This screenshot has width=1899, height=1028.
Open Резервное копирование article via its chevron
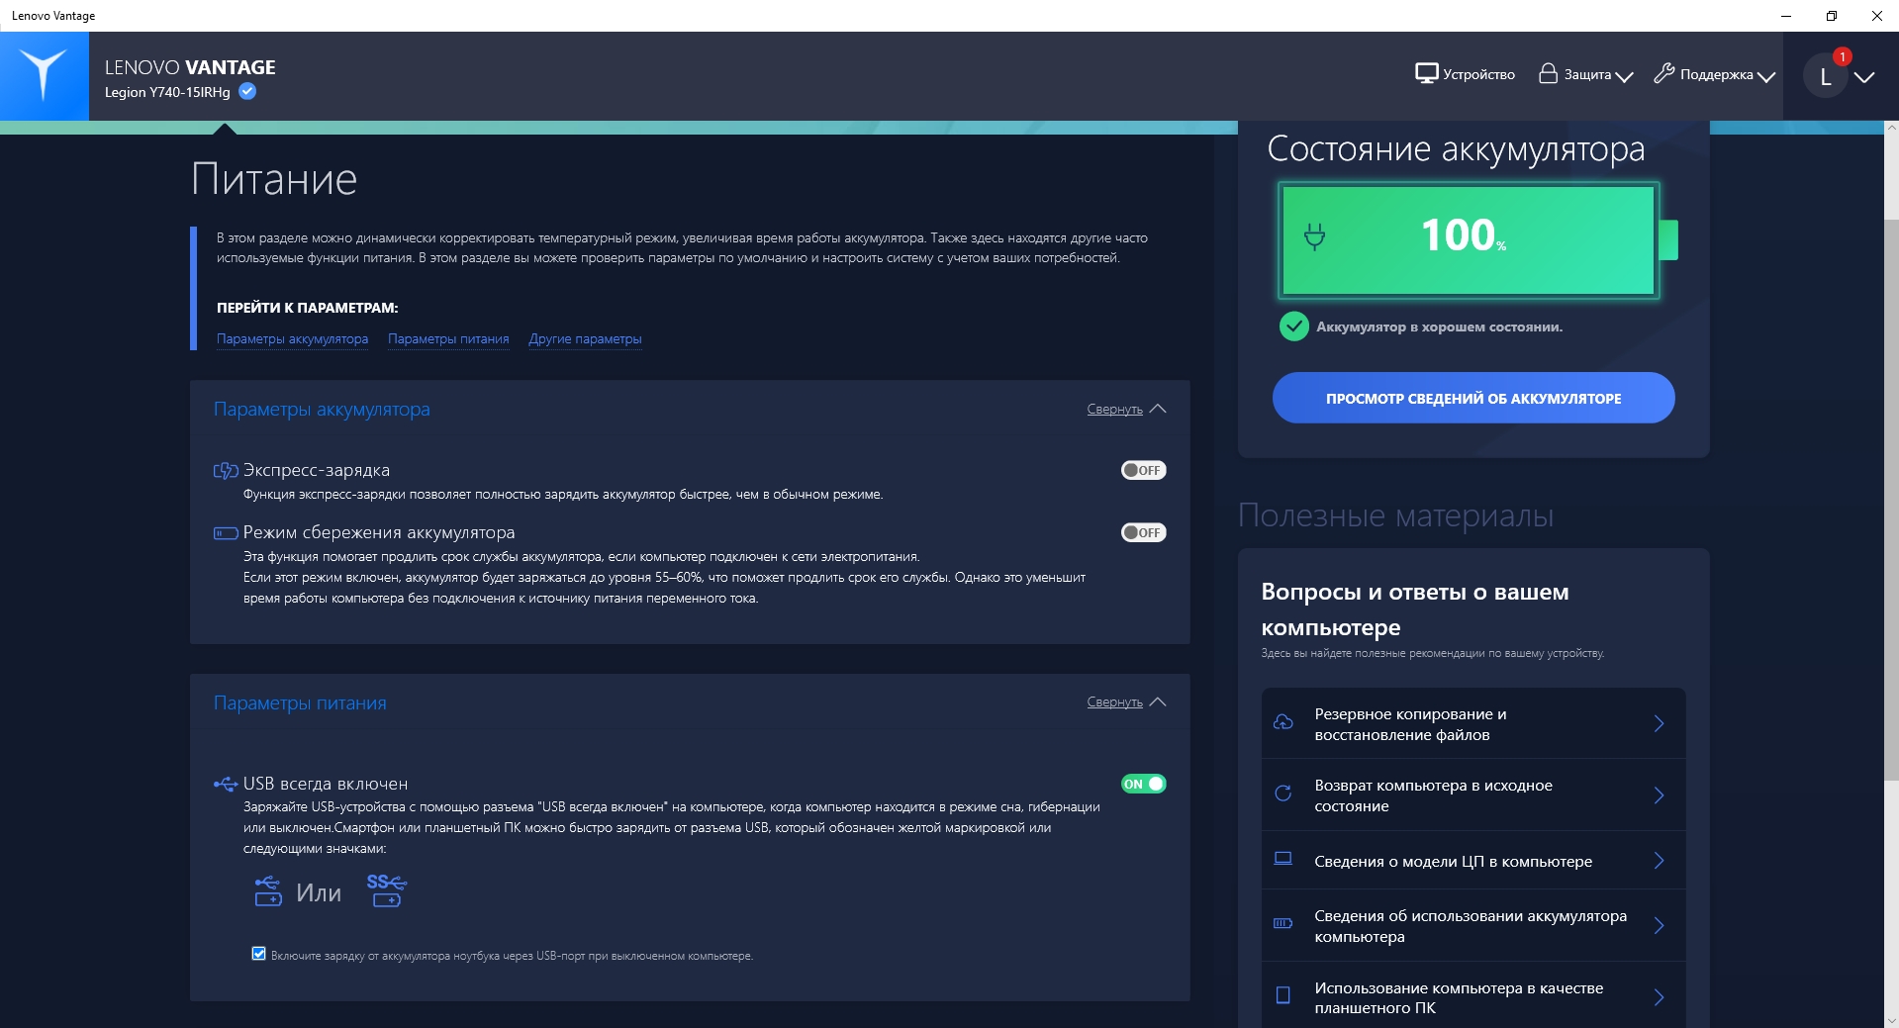[1660, 724]
